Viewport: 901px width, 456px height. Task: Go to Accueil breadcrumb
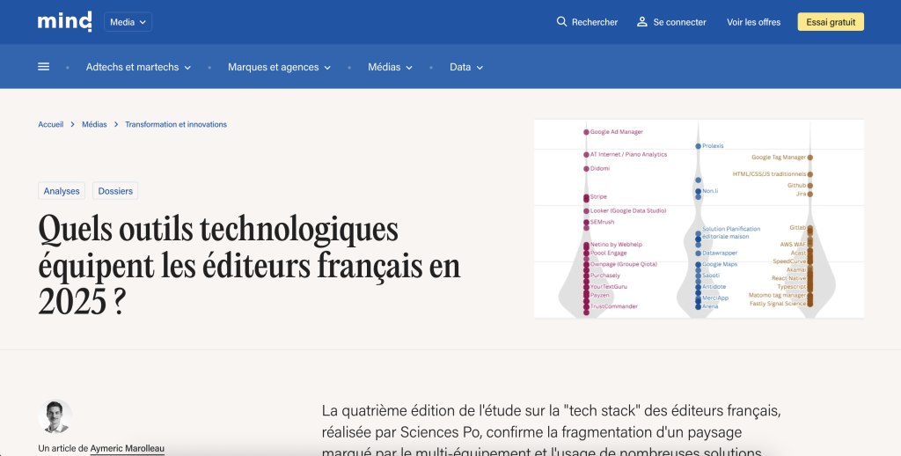(x=50, y=124)
